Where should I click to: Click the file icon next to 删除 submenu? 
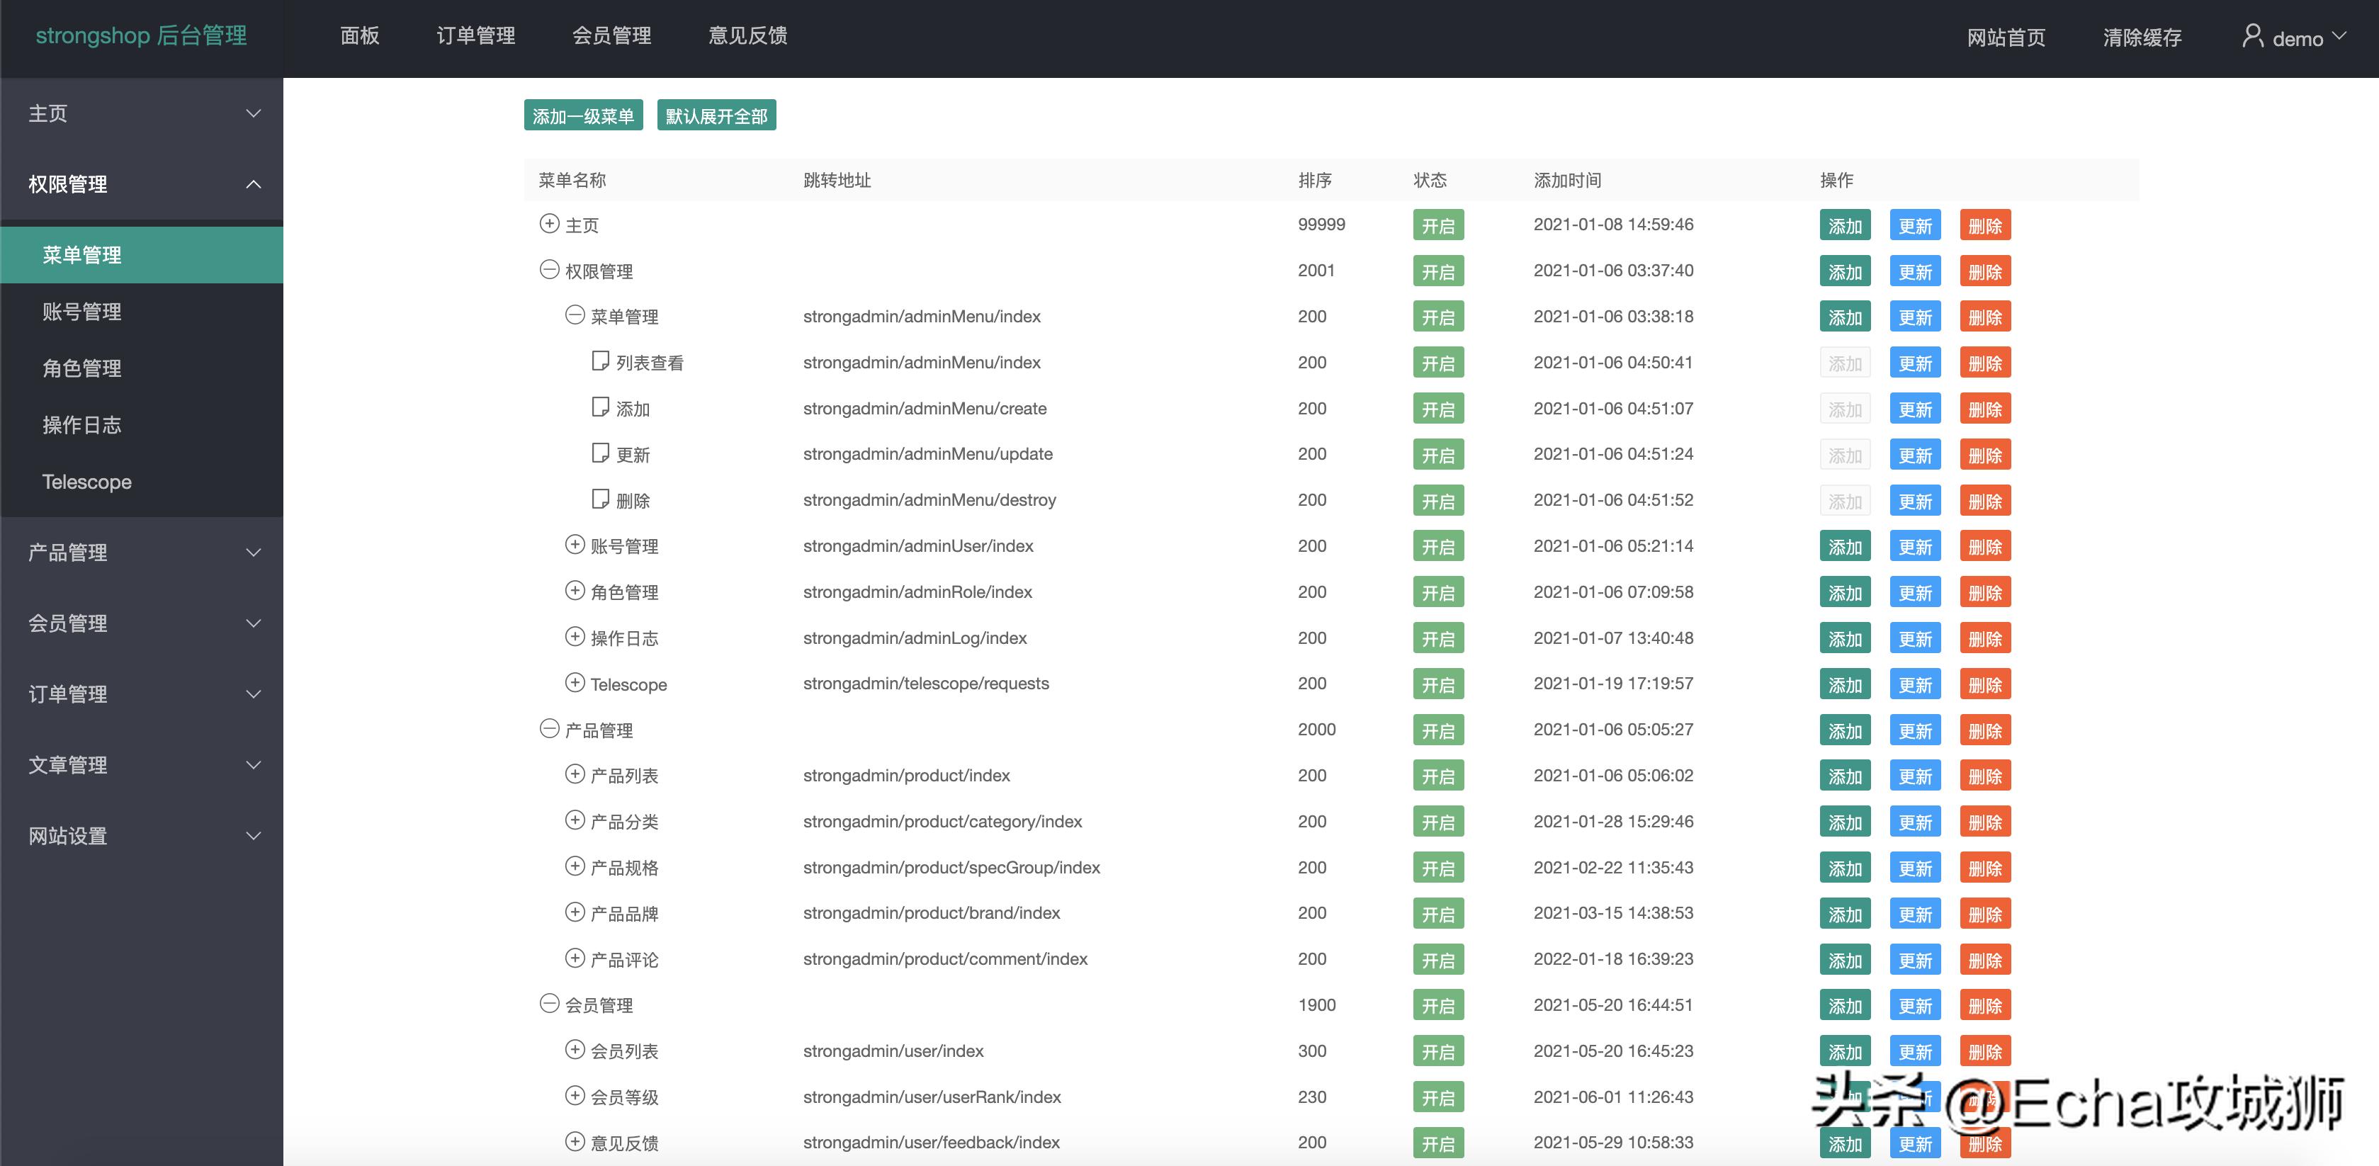(600, 499)
